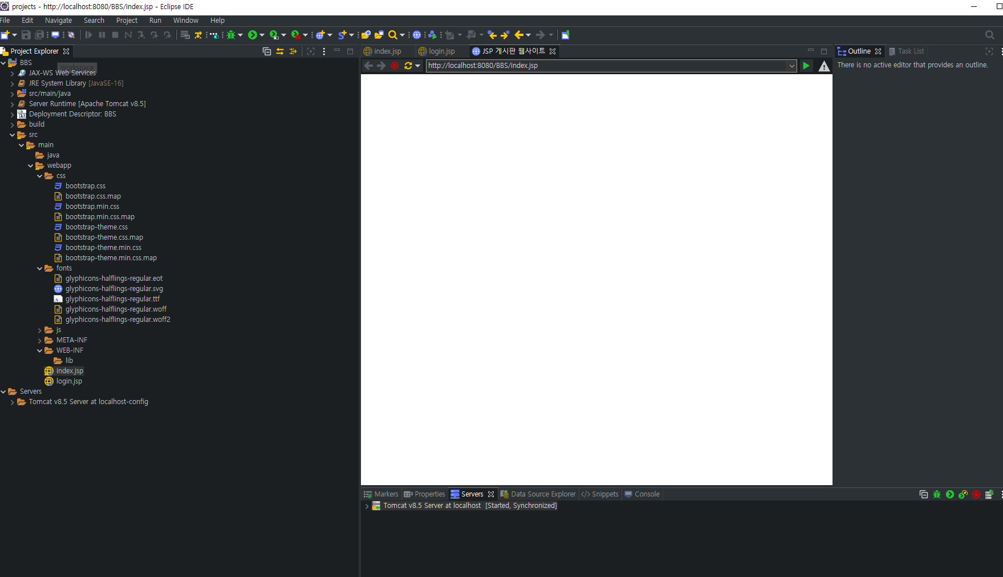
Task: Click the warning triangle icon beside URL bar
Action: [824, 66]
